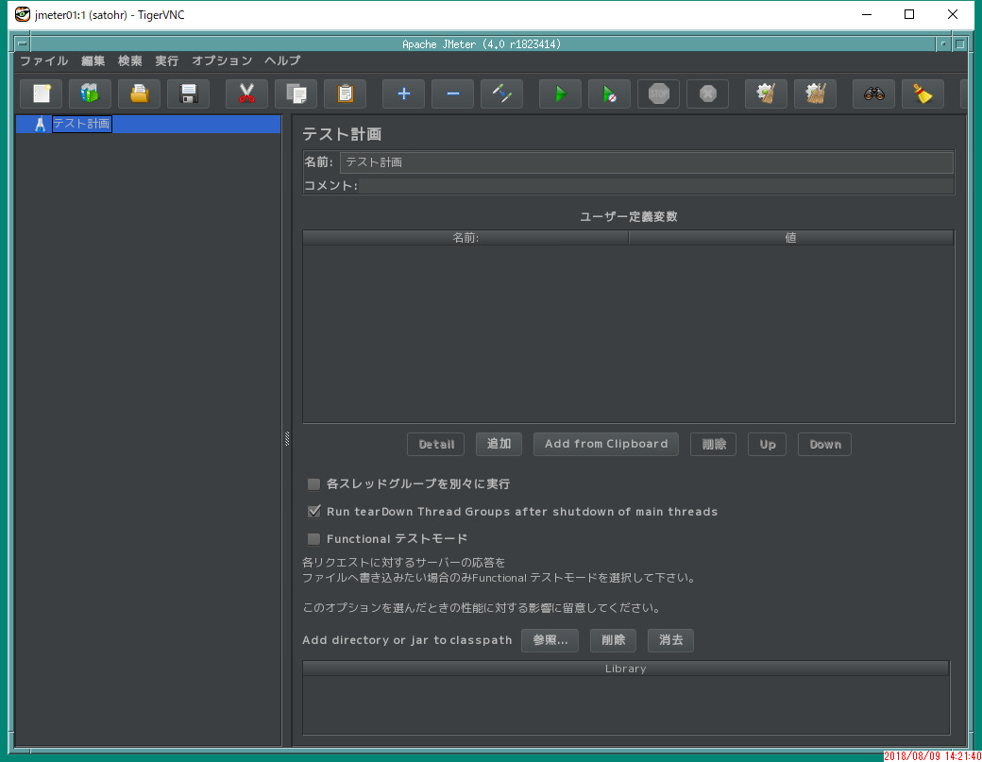Image resolution: width=982 pixels, height=762 pixels.
Task: Open the 実行 menu
Action: [x=166, y=59]
